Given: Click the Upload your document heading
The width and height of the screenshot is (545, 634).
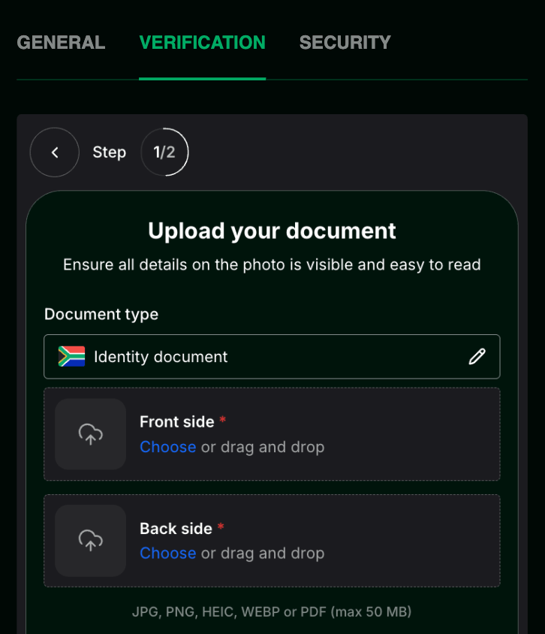Looking at the screenshot, I should 272,231.
